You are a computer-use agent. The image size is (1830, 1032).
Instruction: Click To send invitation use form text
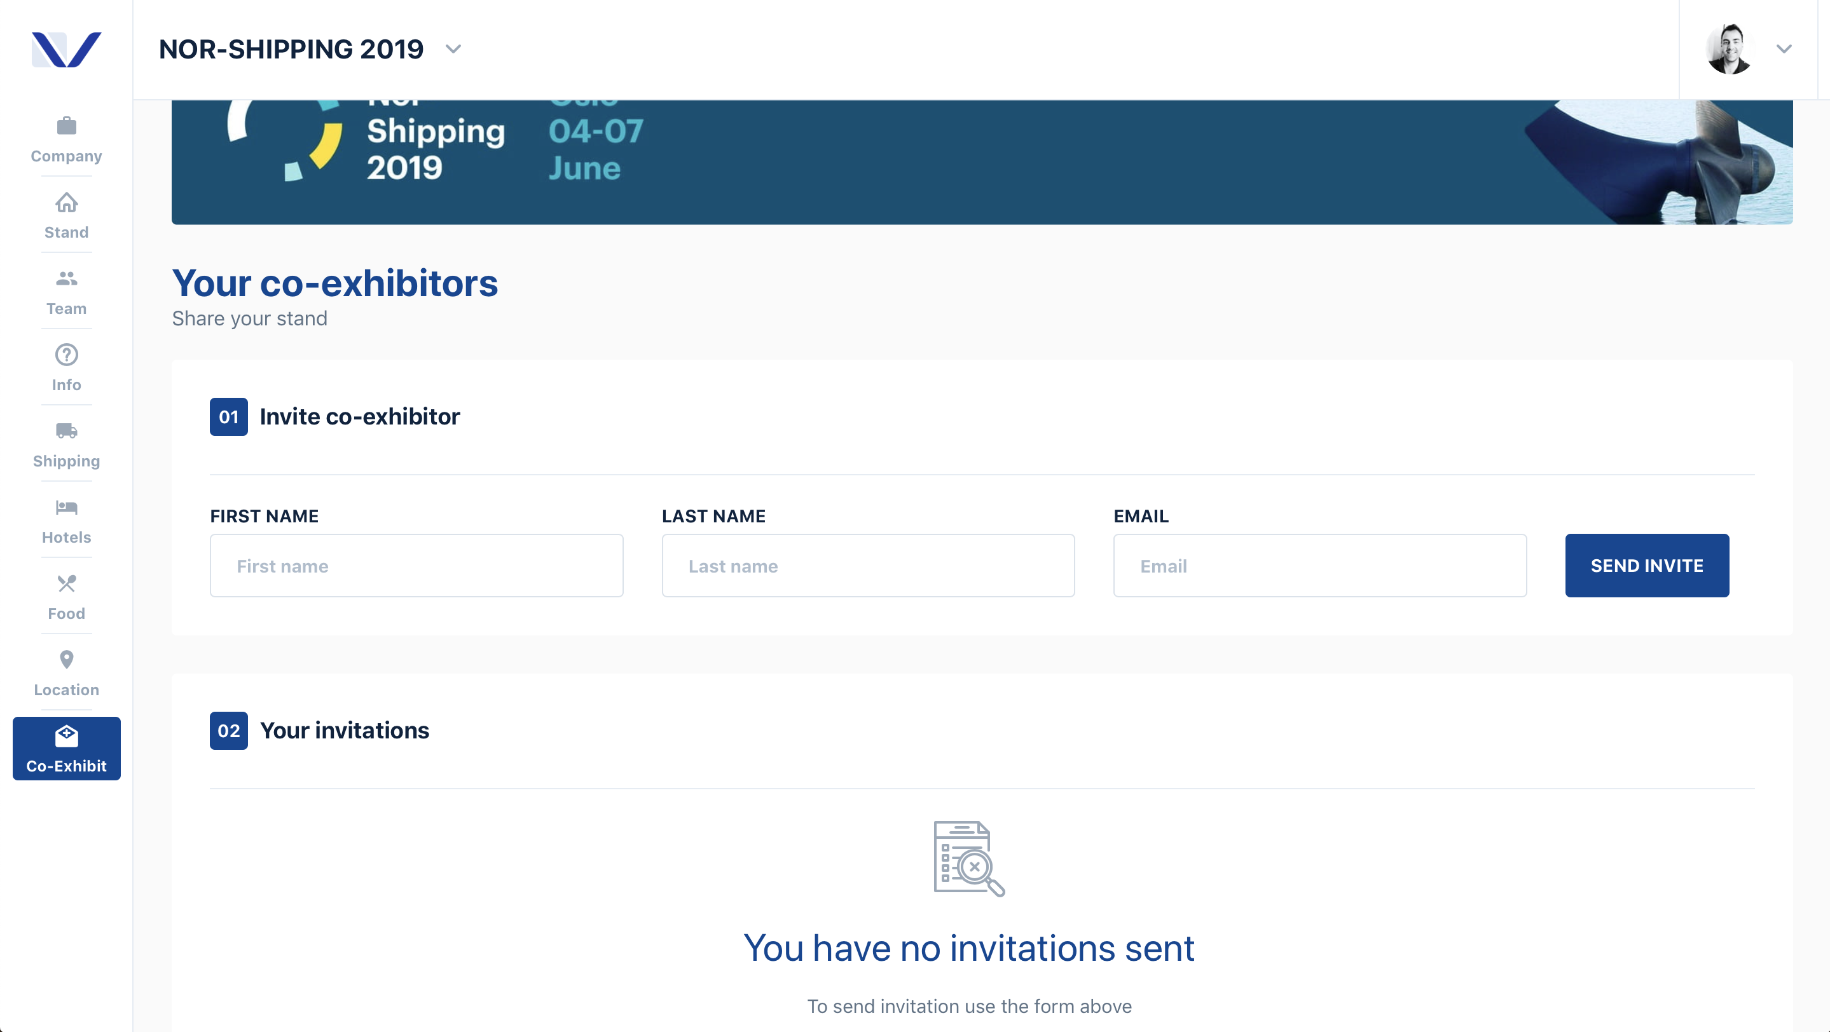(x=969, y=1007)
